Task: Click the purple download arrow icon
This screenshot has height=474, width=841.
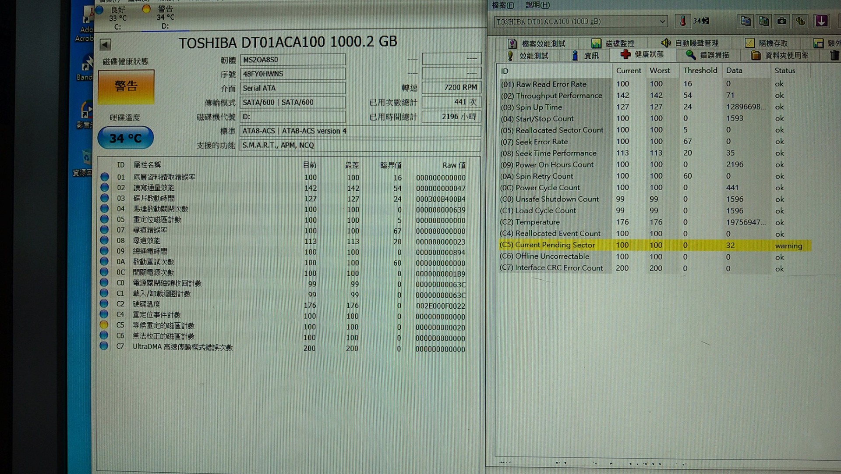Action: 821,21
